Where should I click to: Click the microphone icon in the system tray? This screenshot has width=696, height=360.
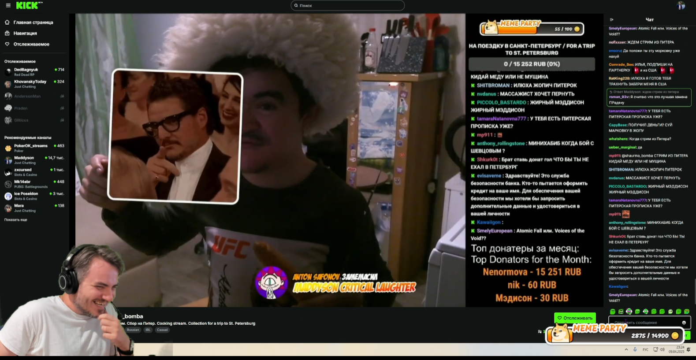[x=635, y=349]
